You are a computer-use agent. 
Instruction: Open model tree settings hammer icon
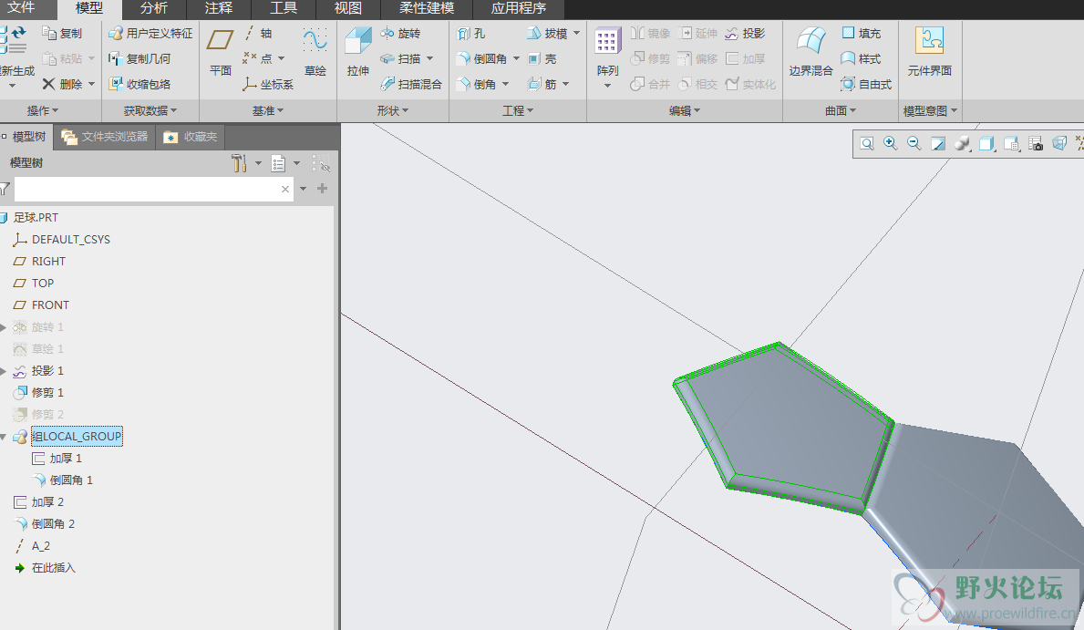click(239, 163)
